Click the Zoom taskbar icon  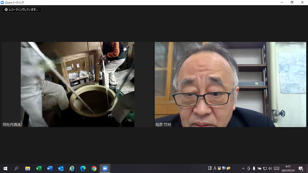pyautogui.click(x=105, y=169)
